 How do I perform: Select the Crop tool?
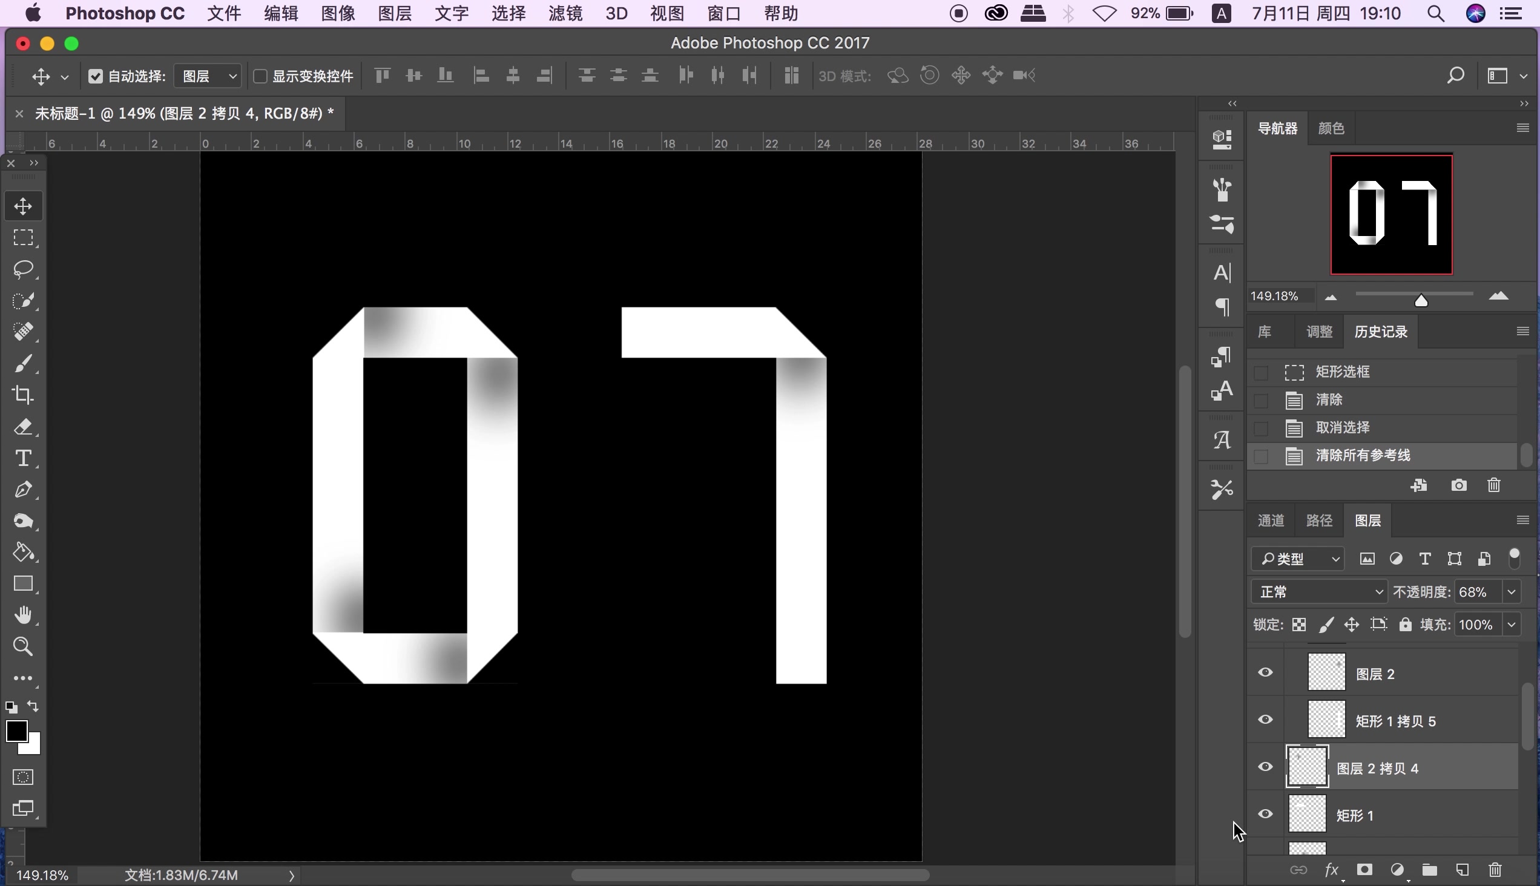[23, 395]
